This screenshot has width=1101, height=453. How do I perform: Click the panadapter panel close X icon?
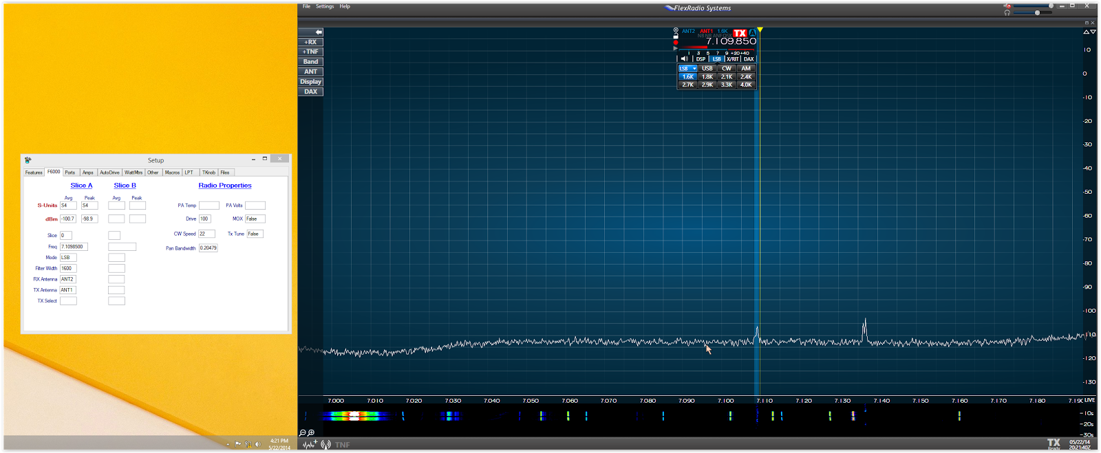click(x=1093, y=23)
